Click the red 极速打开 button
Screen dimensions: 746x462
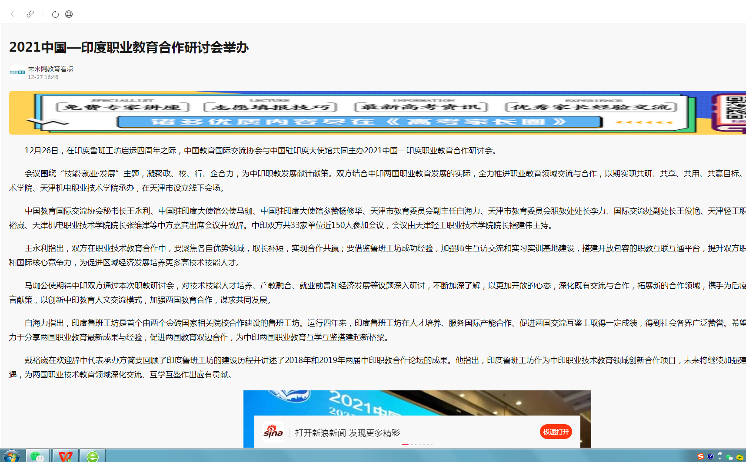click(556, 432)
